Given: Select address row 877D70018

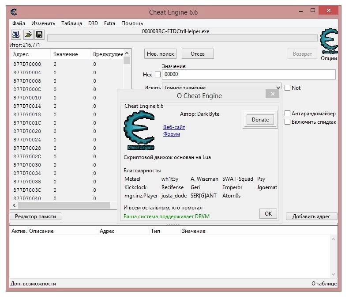Looking at the screenshot, I should point(64,114).
